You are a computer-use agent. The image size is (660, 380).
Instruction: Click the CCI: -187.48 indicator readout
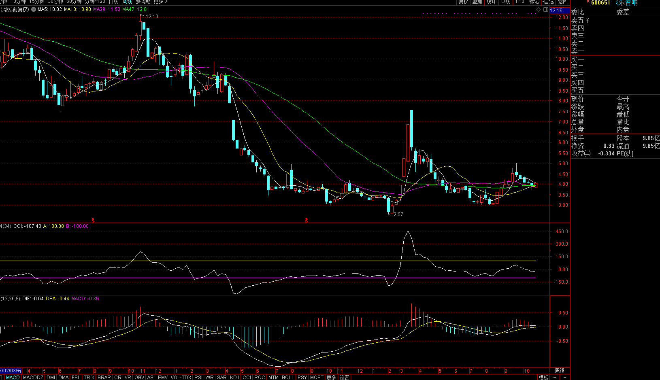(27, 226)
